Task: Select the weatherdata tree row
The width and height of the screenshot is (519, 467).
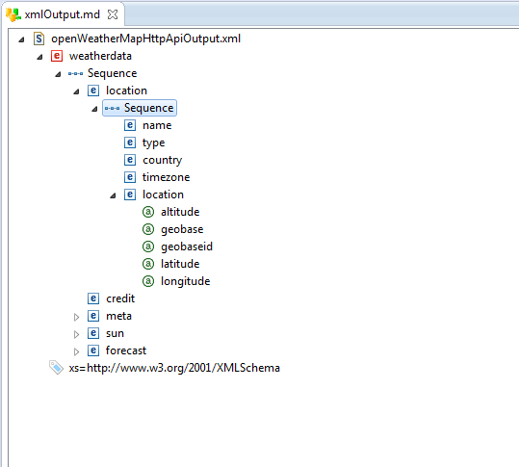Action: (x=100, y=56)
